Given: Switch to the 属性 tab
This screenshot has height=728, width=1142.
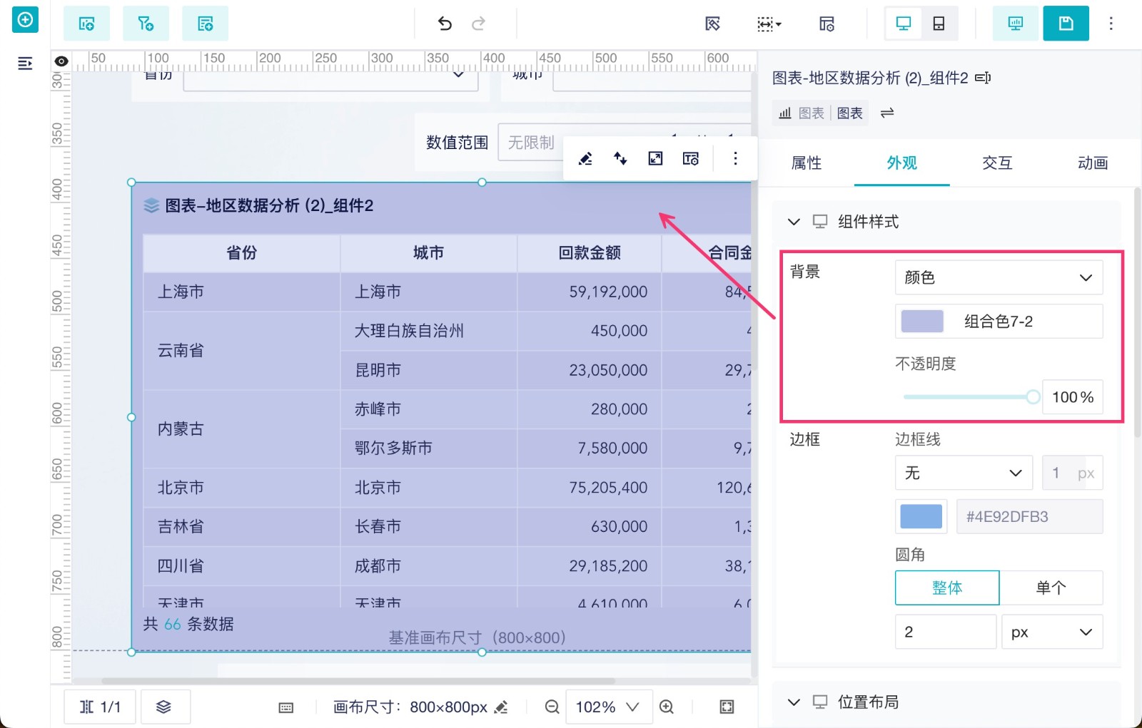Looking at the screenshot, I should tap(807, 163).
